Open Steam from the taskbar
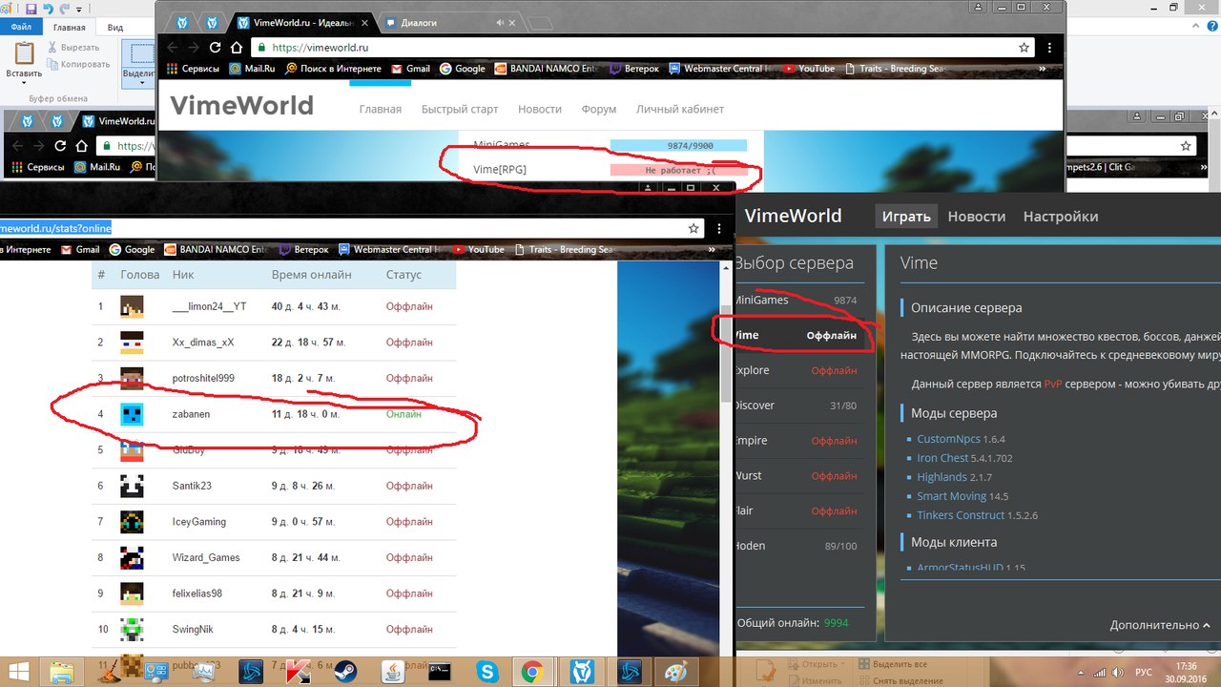 (x=344, y=671)
